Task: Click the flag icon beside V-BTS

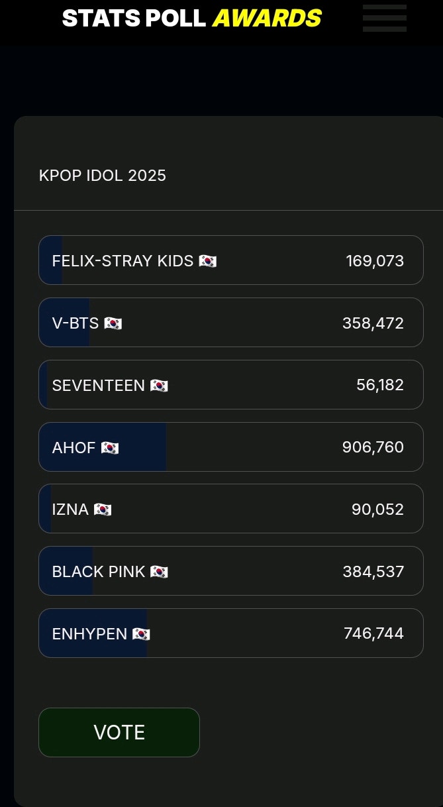Action: 113,323
